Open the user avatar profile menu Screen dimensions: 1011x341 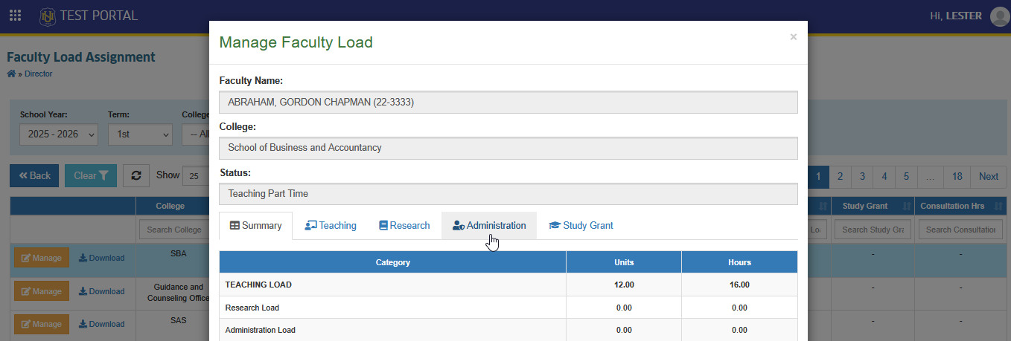coord(1000,16)
